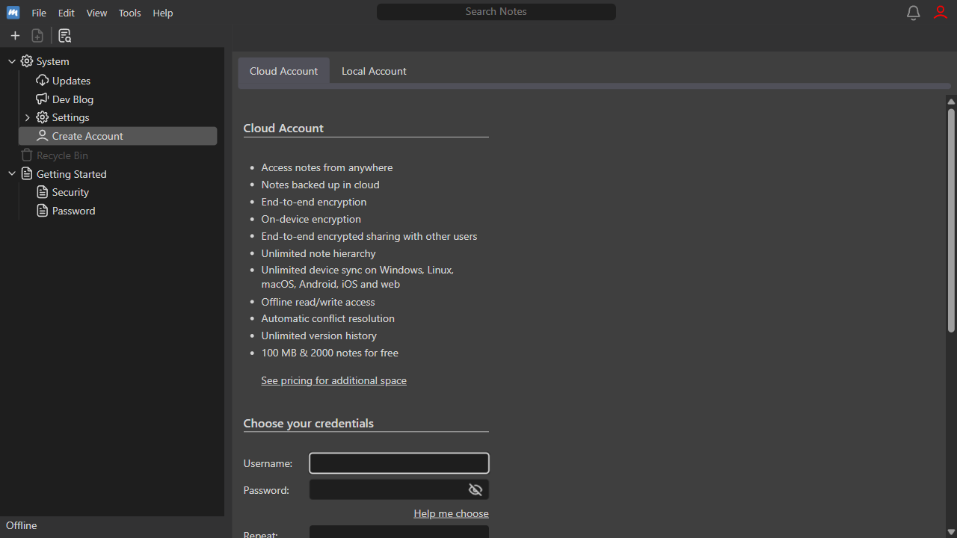Click the red user account icon
957x538 pixels.
(x=941, y=13)
